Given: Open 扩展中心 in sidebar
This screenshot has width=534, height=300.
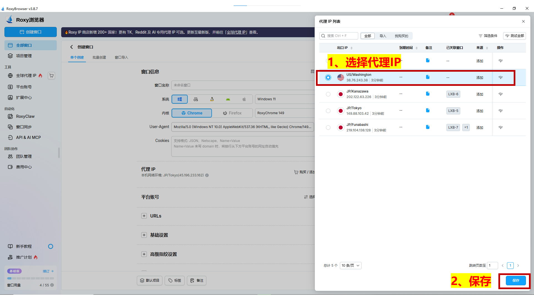Looking at the screenshot, I should (31, 97).
